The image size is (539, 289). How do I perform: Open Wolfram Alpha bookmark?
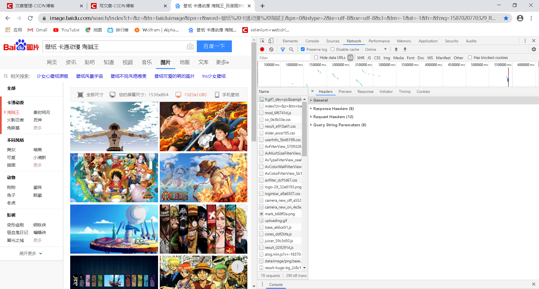click(x=157, y=30)
